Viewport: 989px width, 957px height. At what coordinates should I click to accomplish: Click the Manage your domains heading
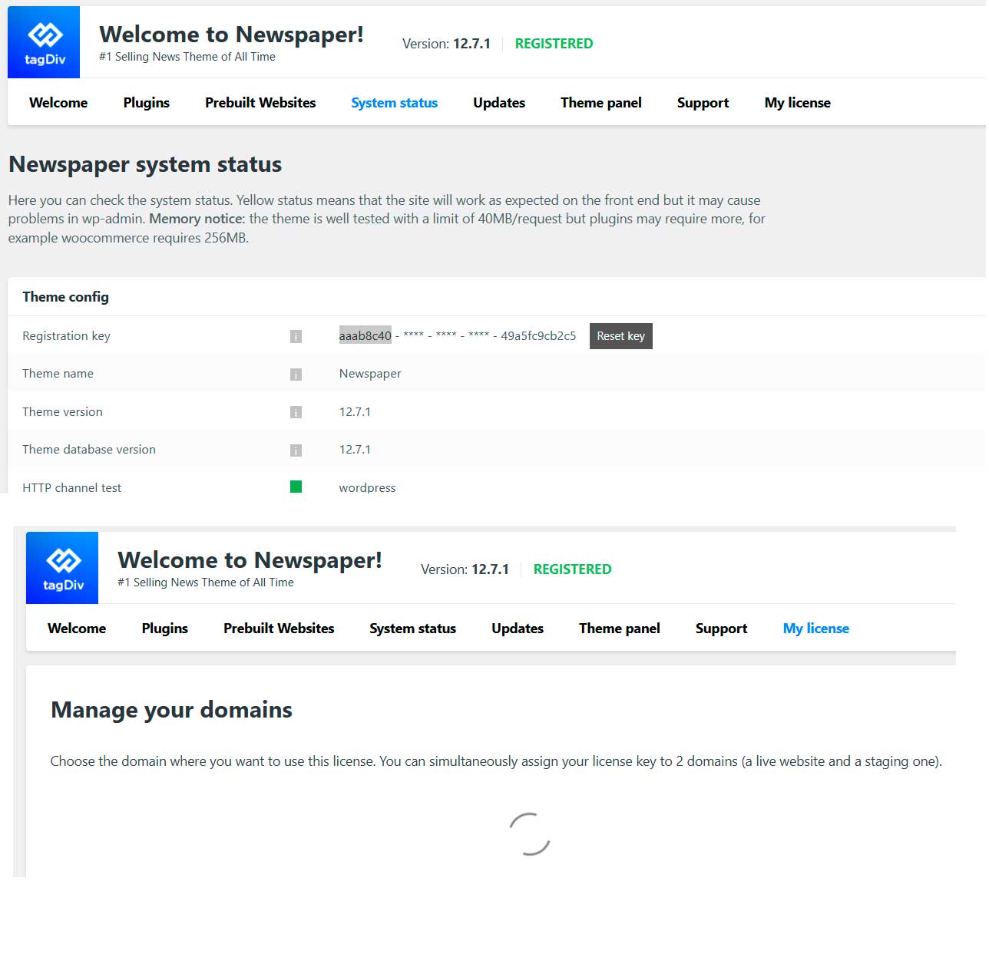click(x=171, y=710)
